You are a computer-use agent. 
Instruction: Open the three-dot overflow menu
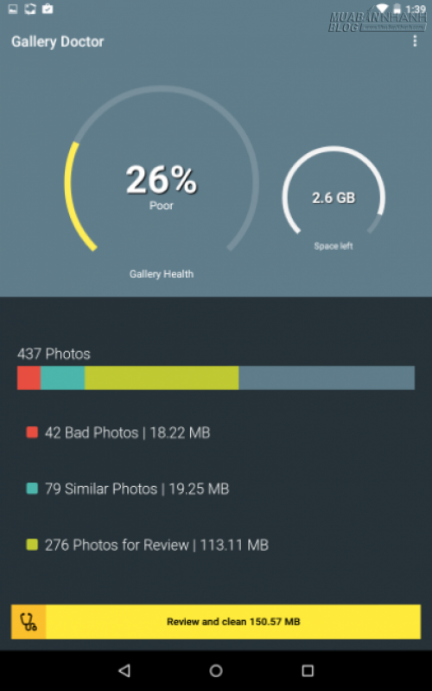[415, 41]
